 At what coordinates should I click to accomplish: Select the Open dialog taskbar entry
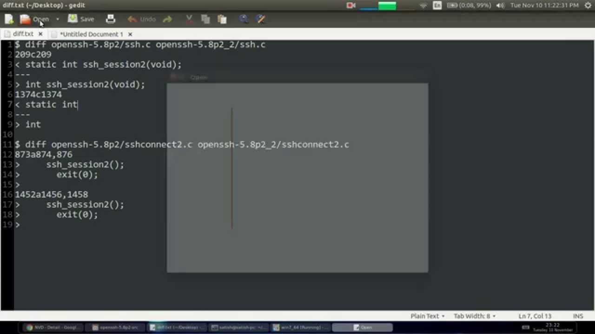click(x=363, y=328)
